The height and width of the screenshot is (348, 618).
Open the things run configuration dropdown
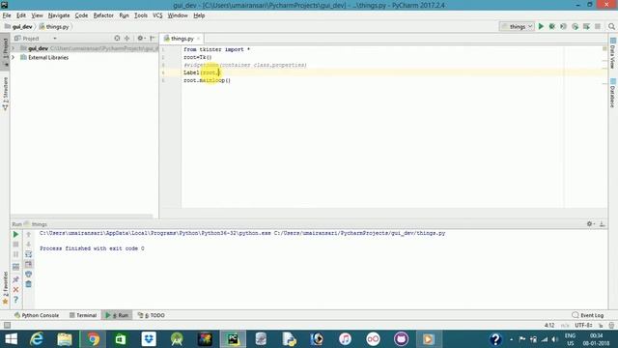tap(518, 26)
